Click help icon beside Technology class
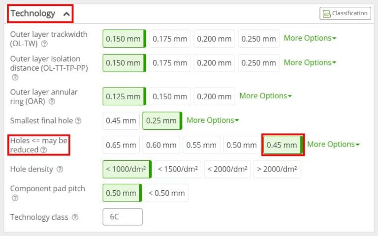The height and width of the screenshot is (236, 378). [x=75, y=217]
